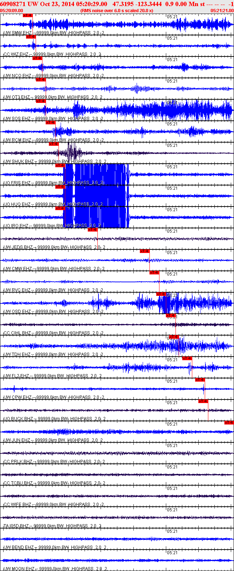This screenshot has width=234, height=571.
Task: Click the RMS noise scaling note
Action: [117, 11]
